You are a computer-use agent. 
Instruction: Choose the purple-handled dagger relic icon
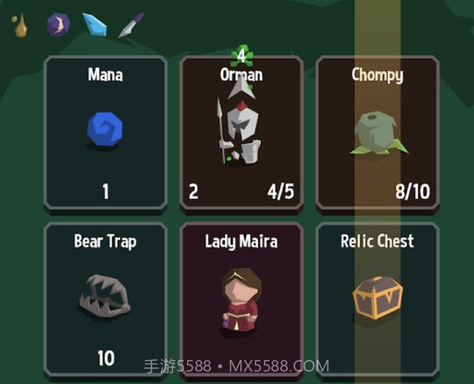(x=132, y=25)
